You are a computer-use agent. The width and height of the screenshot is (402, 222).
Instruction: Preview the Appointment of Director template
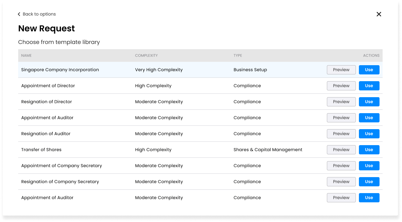(341, 86)
